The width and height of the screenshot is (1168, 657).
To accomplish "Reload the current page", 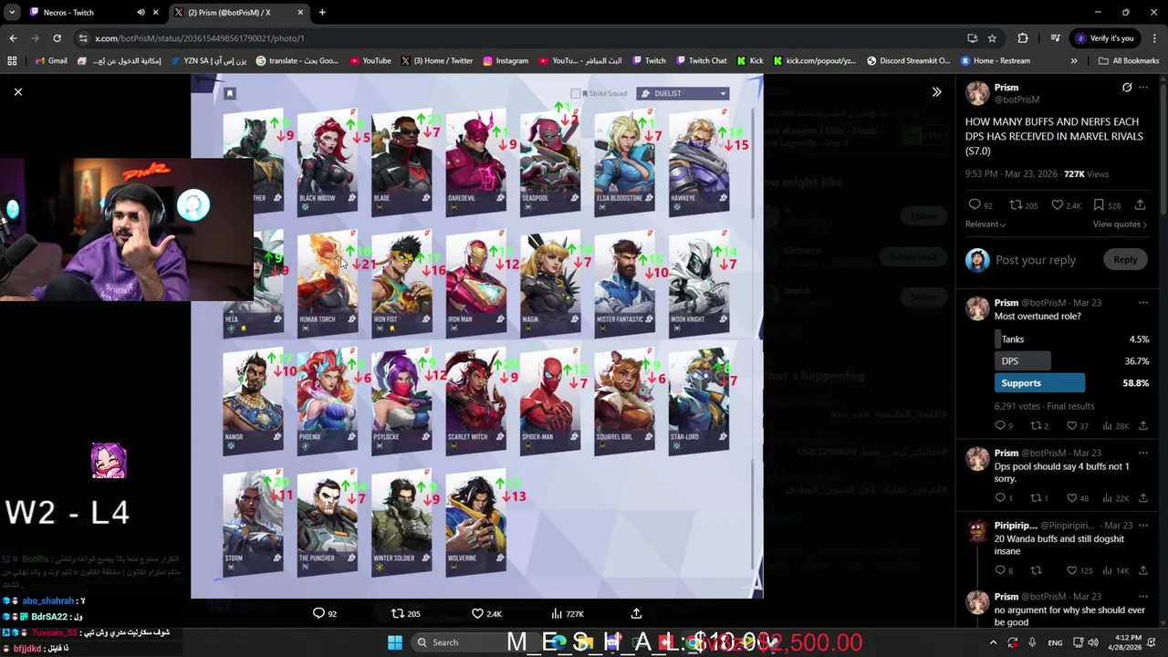I will tap(57, 38).
